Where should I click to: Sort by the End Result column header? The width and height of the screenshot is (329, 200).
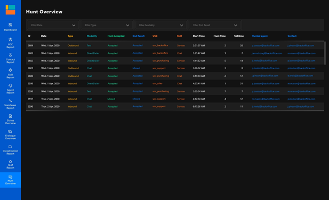(139, 36)
